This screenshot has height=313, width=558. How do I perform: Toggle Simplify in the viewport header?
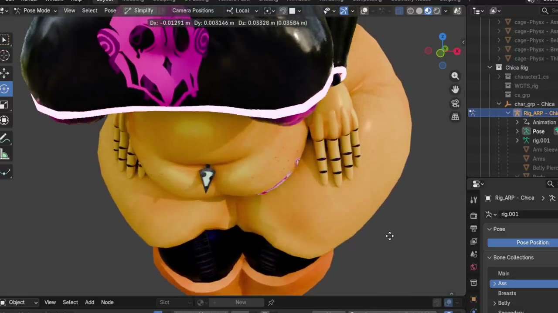pos(139,10)
